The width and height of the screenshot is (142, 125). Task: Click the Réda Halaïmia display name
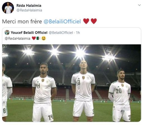(x=29, y=6)
